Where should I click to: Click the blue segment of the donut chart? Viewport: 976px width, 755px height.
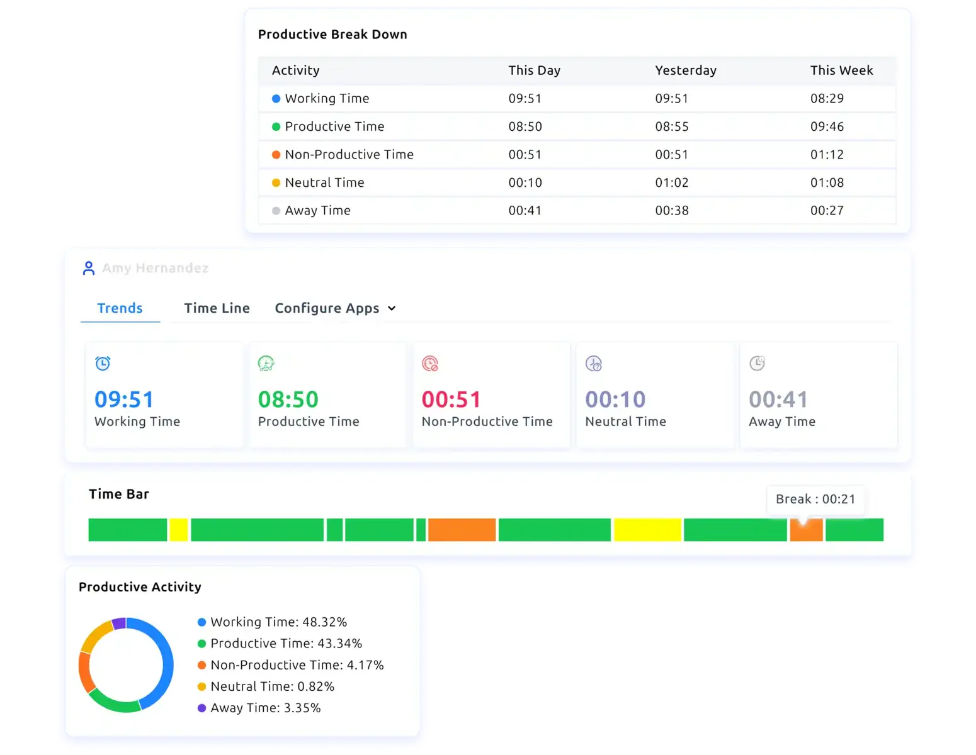point(169,664)
